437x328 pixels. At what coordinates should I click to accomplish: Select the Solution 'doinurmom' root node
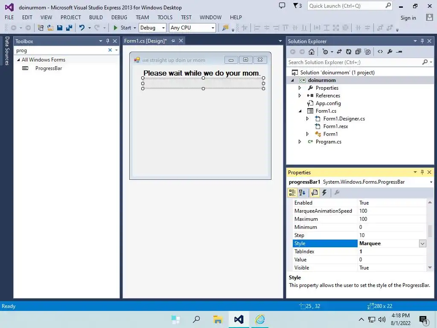pos(337,73)
